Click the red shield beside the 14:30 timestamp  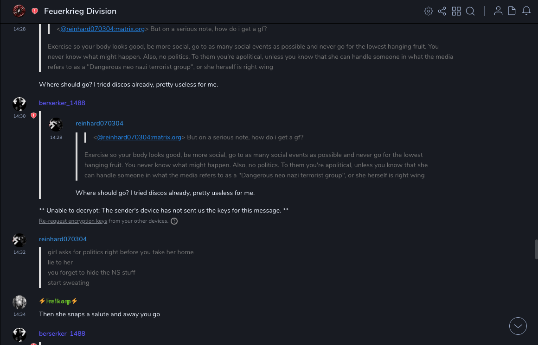[x=33, y=115]
